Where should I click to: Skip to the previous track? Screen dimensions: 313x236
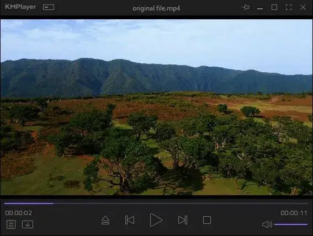130,220
